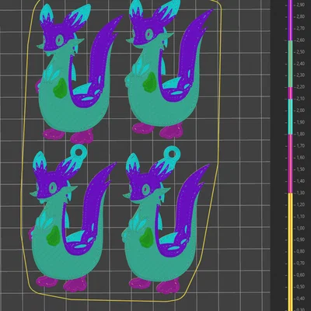This screenshot has width=311, height=311.
Task: Click the 2,80 layer height label
Action: click(x=300, y=16)
